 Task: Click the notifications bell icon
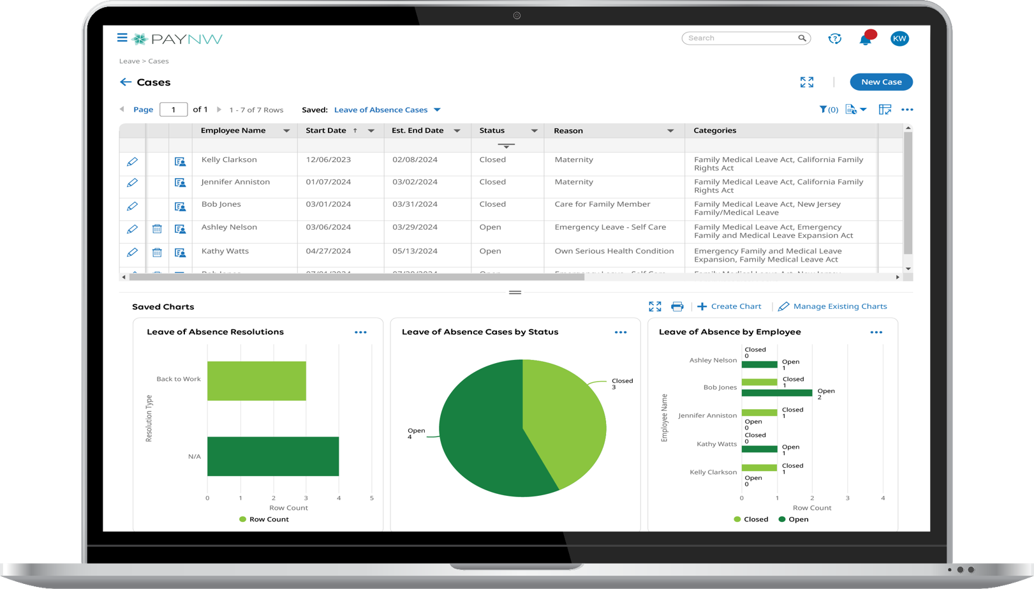865,40
